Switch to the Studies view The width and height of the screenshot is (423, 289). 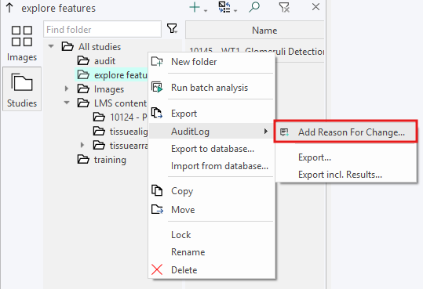point(22,89)
